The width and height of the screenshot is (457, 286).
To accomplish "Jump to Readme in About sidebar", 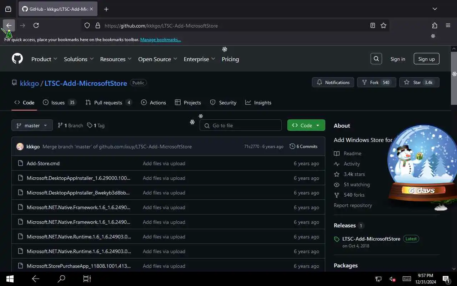I will coord(348,153).
